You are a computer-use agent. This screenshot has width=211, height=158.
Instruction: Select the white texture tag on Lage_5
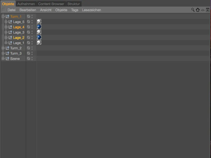pyautogui.click(x=39, y=22)
